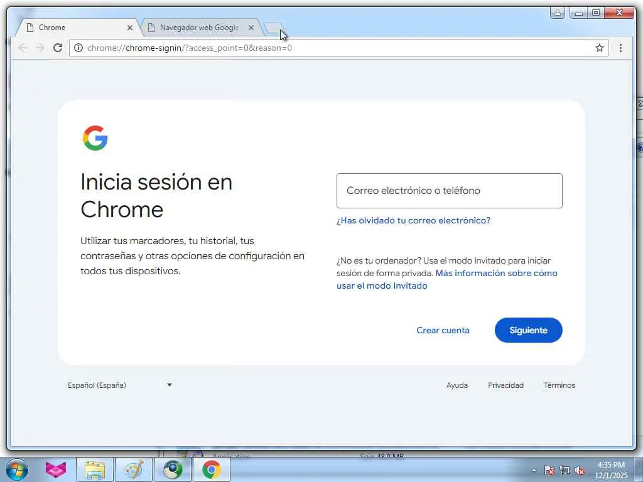Select the Chrome sign-in tab

point(78,28)
